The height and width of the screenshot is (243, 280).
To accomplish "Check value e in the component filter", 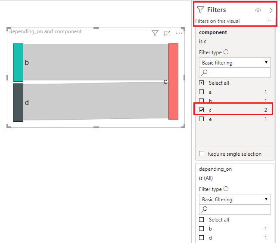I will pyautogui.click(x=202, y=119).
